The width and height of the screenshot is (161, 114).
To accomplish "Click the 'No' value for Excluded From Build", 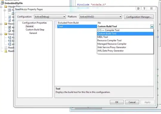I will [x=99, y=23].
